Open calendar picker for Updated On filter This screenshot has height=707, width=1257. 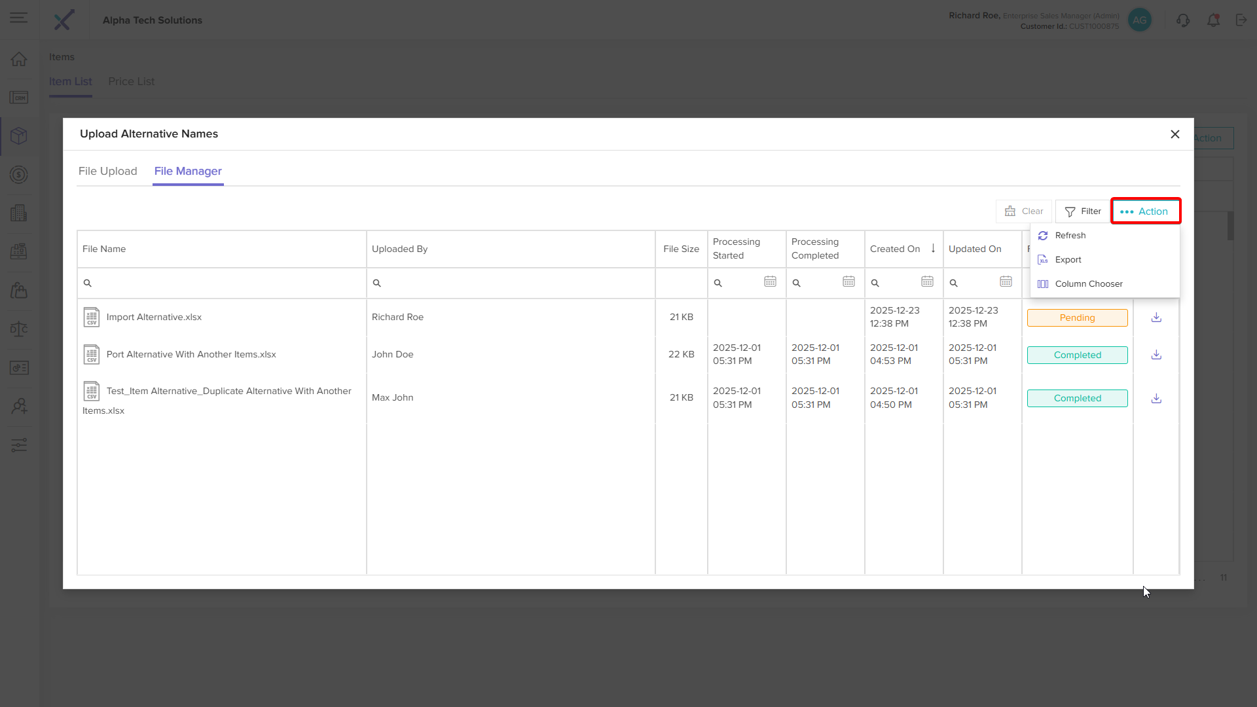(x=1006, y=282)
